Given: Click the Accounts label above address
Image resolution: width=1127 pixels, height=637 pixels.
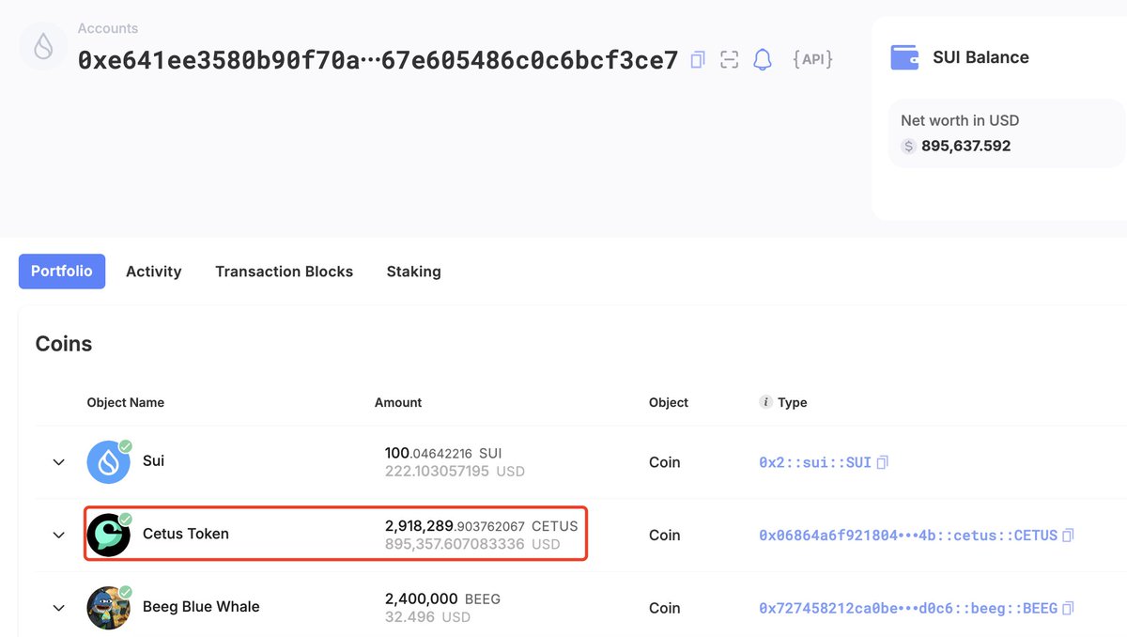Looking at the screenshot, I should point(108,28).
